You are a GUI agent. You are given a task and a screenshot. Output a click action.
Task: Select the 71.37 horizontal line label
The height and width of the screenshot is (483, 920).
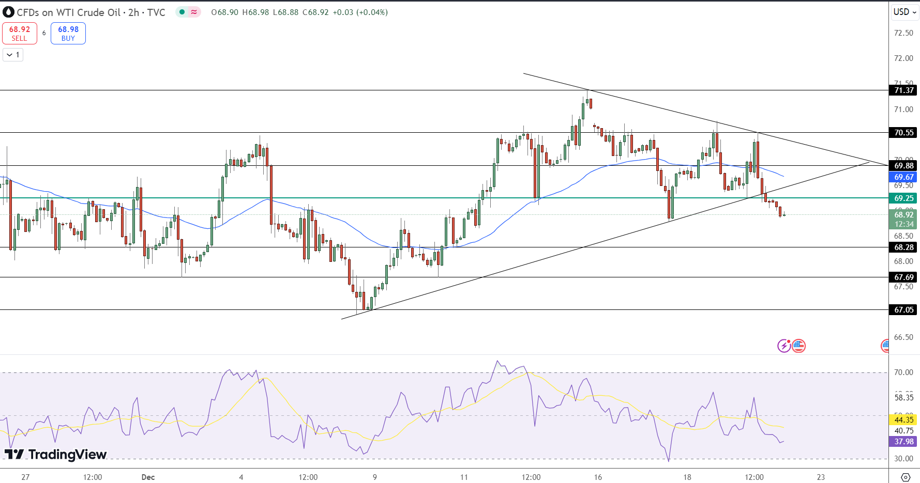[904, 90]
